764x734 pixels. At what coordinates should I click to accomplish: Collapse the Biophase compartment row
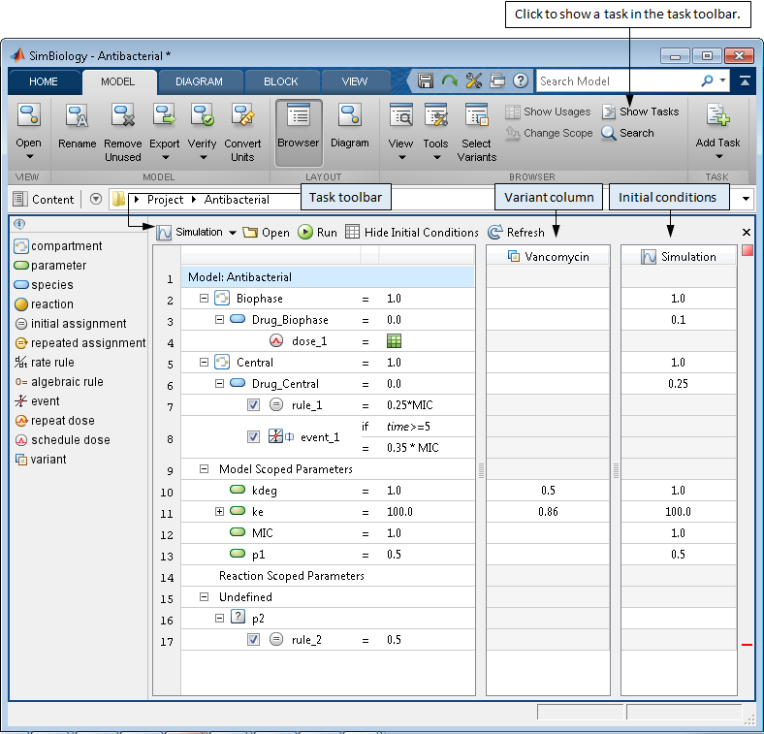click(x=205, y=299)
